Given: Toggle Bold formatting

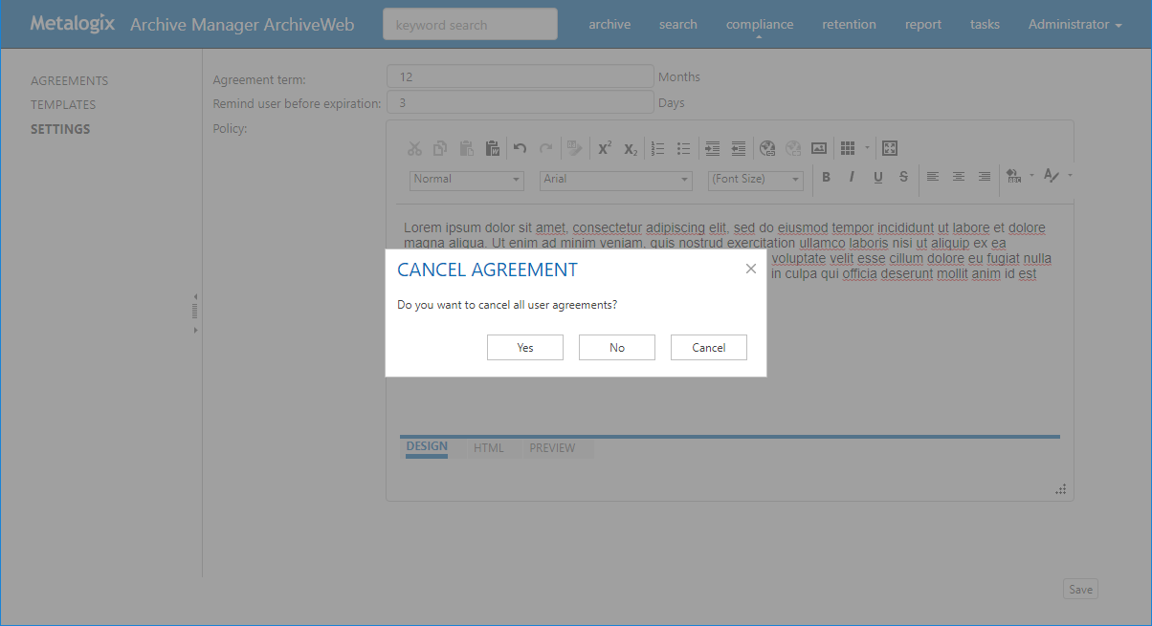Looking at the screenshot, I should point(826,177).
